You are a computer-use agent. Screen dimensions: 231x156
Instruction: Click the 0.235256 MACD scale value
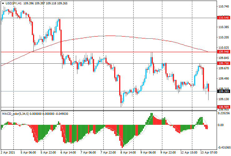point(224,113)
